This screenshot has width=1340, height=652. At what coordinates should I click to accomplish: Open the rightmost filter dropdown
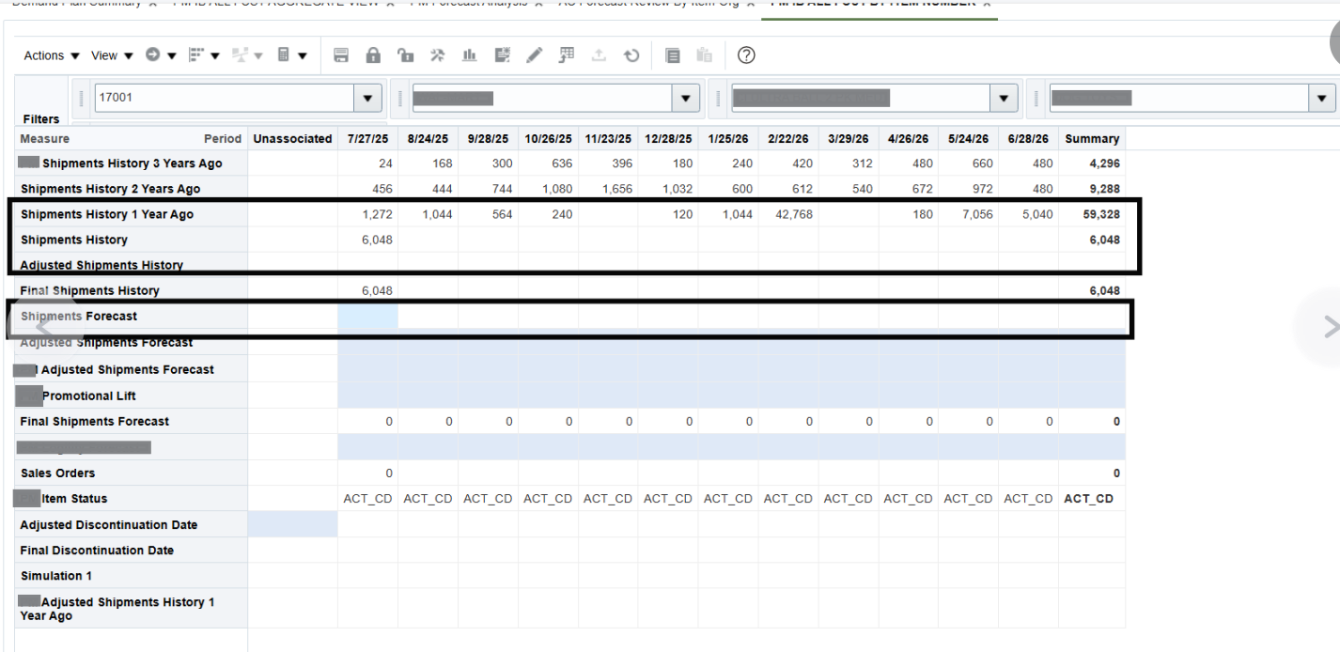click(1321, 98)
